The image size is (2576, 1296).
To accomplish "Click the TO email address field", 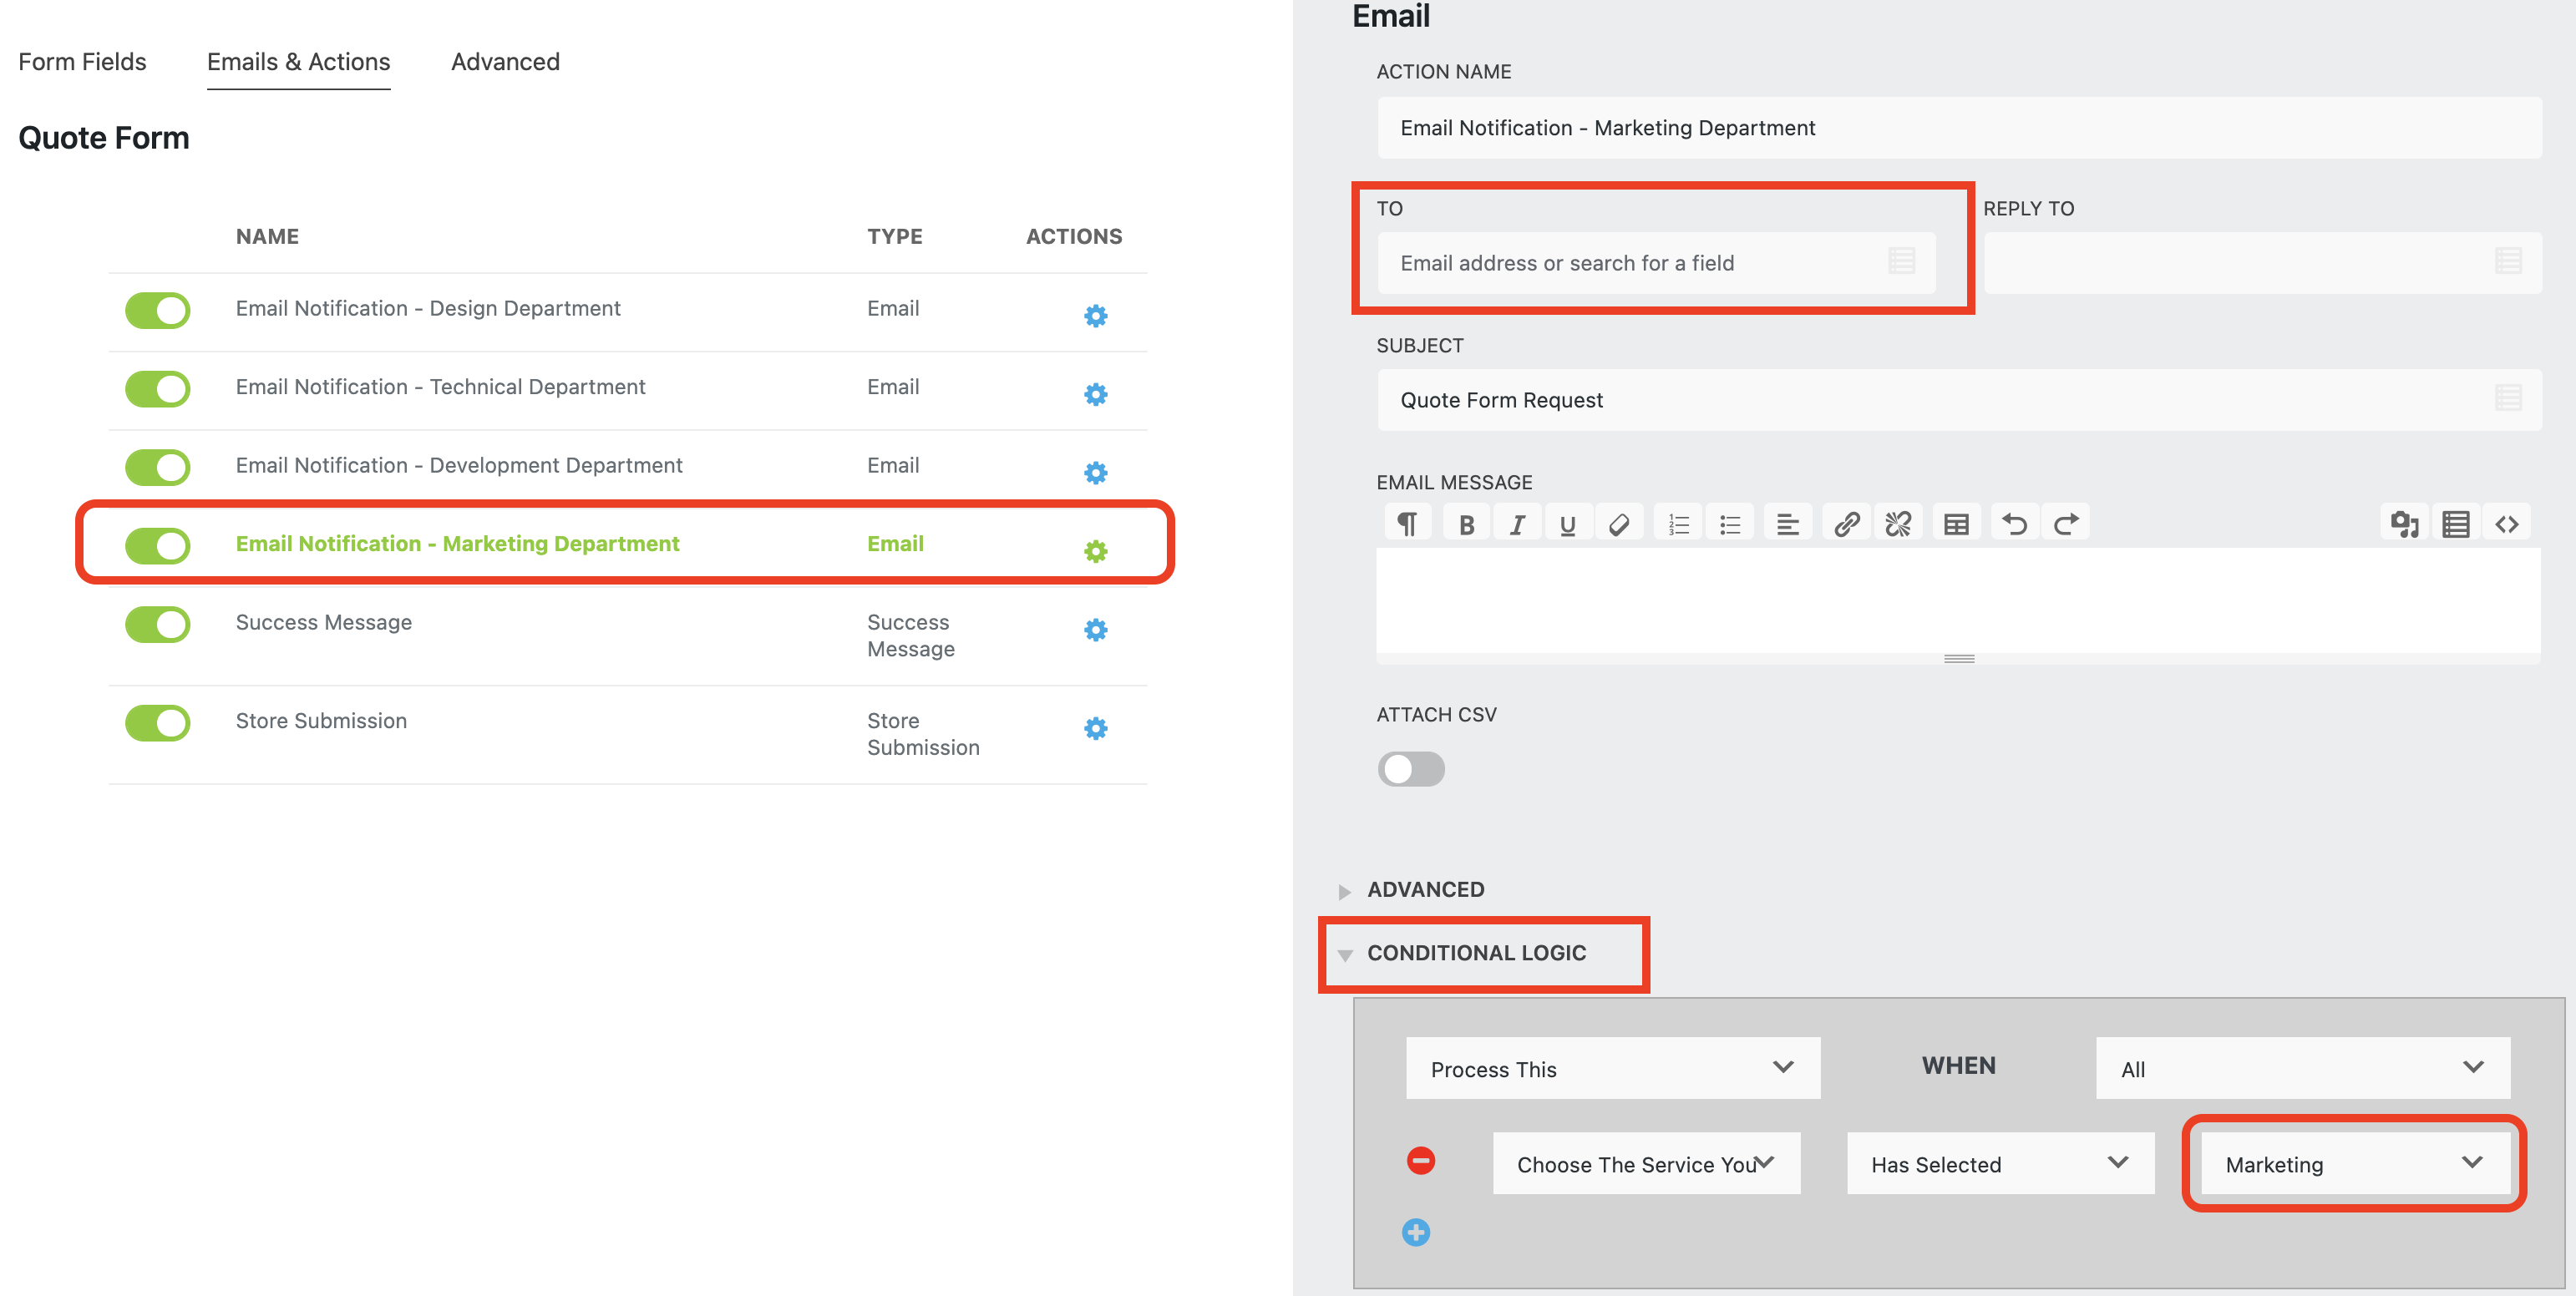I will pyautogui.click(x=1640, y=263).
